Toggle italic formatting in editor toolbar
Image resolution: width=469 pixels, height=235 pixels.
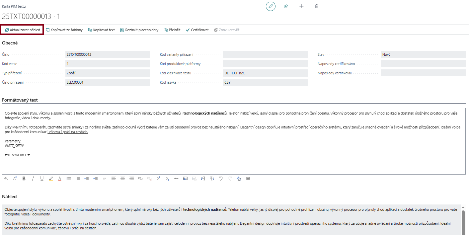point(33,179)
